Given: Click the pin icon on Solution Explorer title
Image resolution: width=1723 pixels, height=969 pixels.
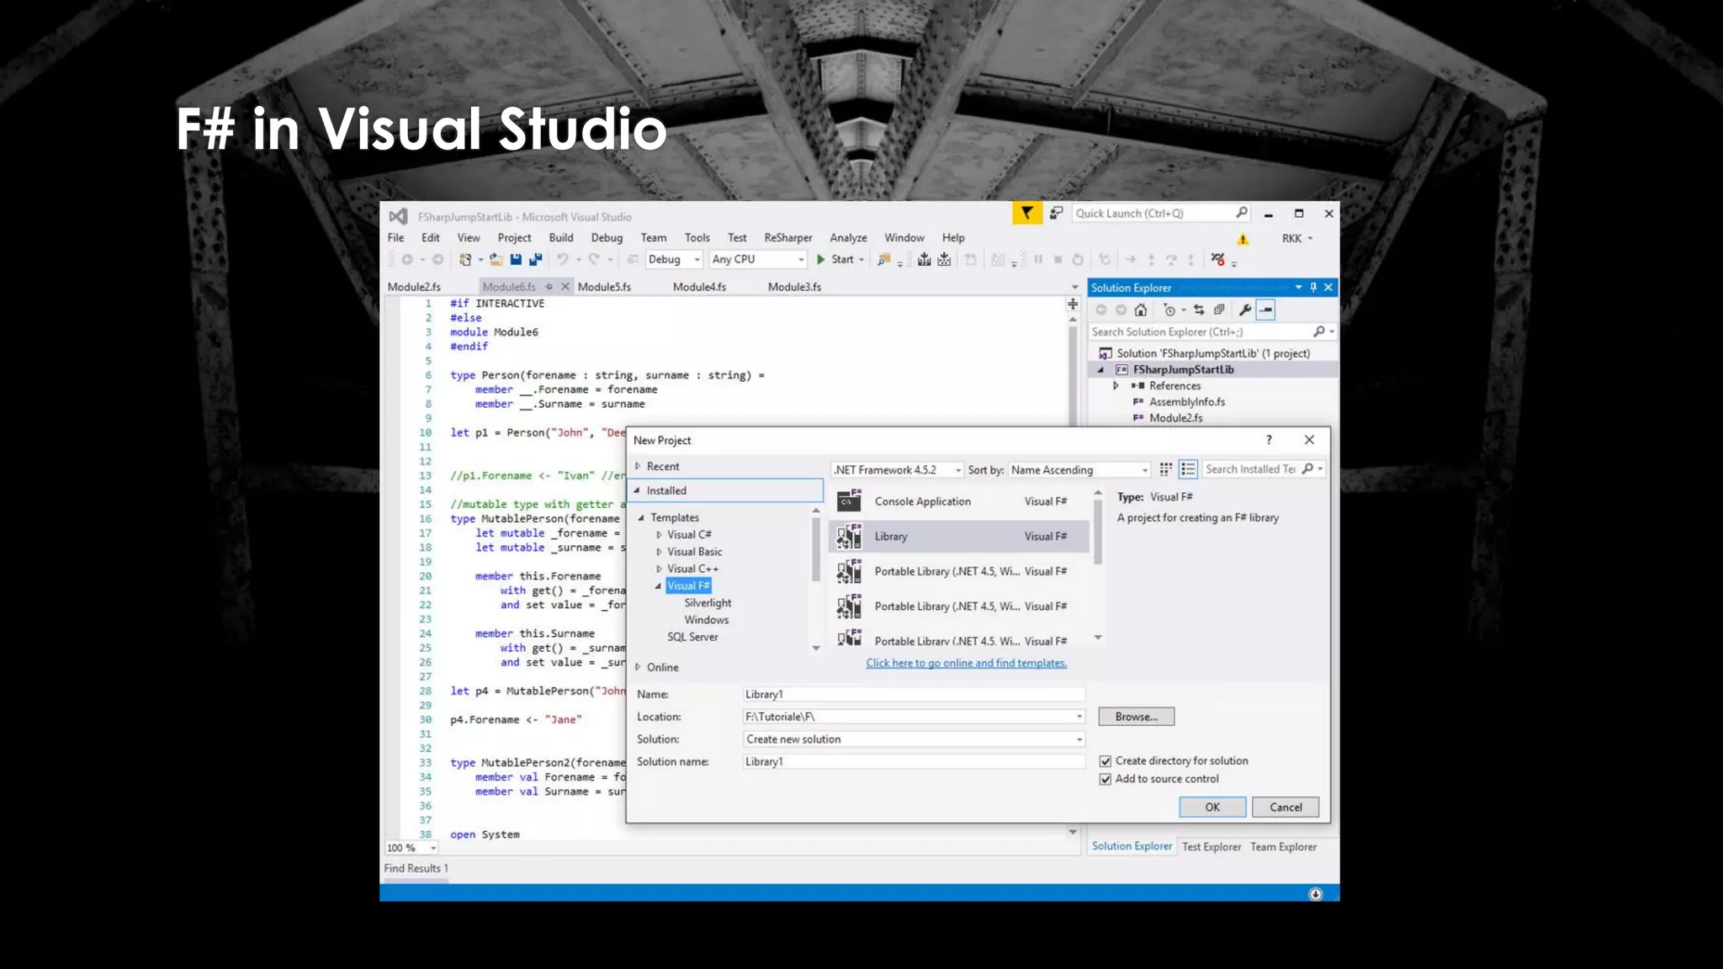Looking at the screenshot, I should click(x=1313, y=288).
